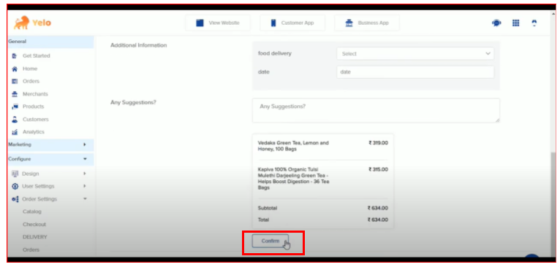Image resolution: width=560 pixels, height=267 pixels.
Task: Click the Merchants sidebar icon
Action: [15, 94]
